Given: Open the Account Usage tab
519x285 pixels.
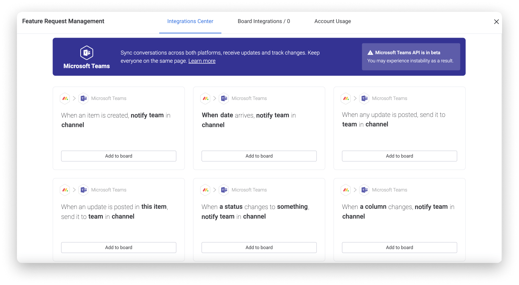Looking at the screenshot, I should [x=333, y=21].
